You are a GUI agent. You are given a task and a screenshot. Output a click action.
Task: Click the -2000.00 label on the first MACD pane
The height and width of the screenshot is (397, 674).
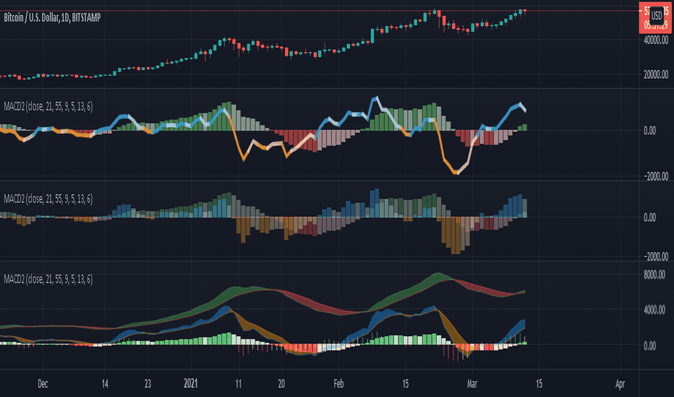(655, 176)
